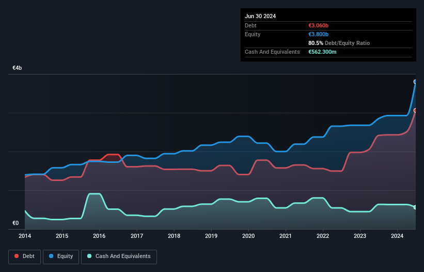Image resolution: width=424 pixels, height=272 pixels.
Task: Click the Debt row label in tooltip
Action: pos(250,25)
